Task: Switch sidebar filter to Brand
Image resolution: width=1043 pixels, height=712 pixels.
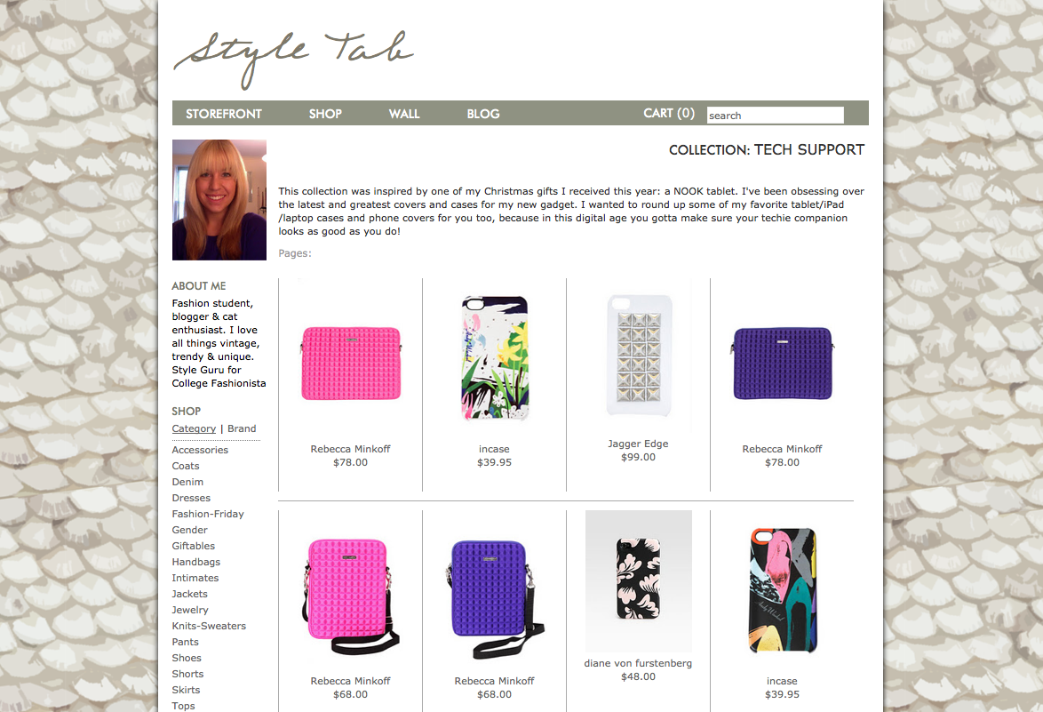Action: tap(242, 428)
